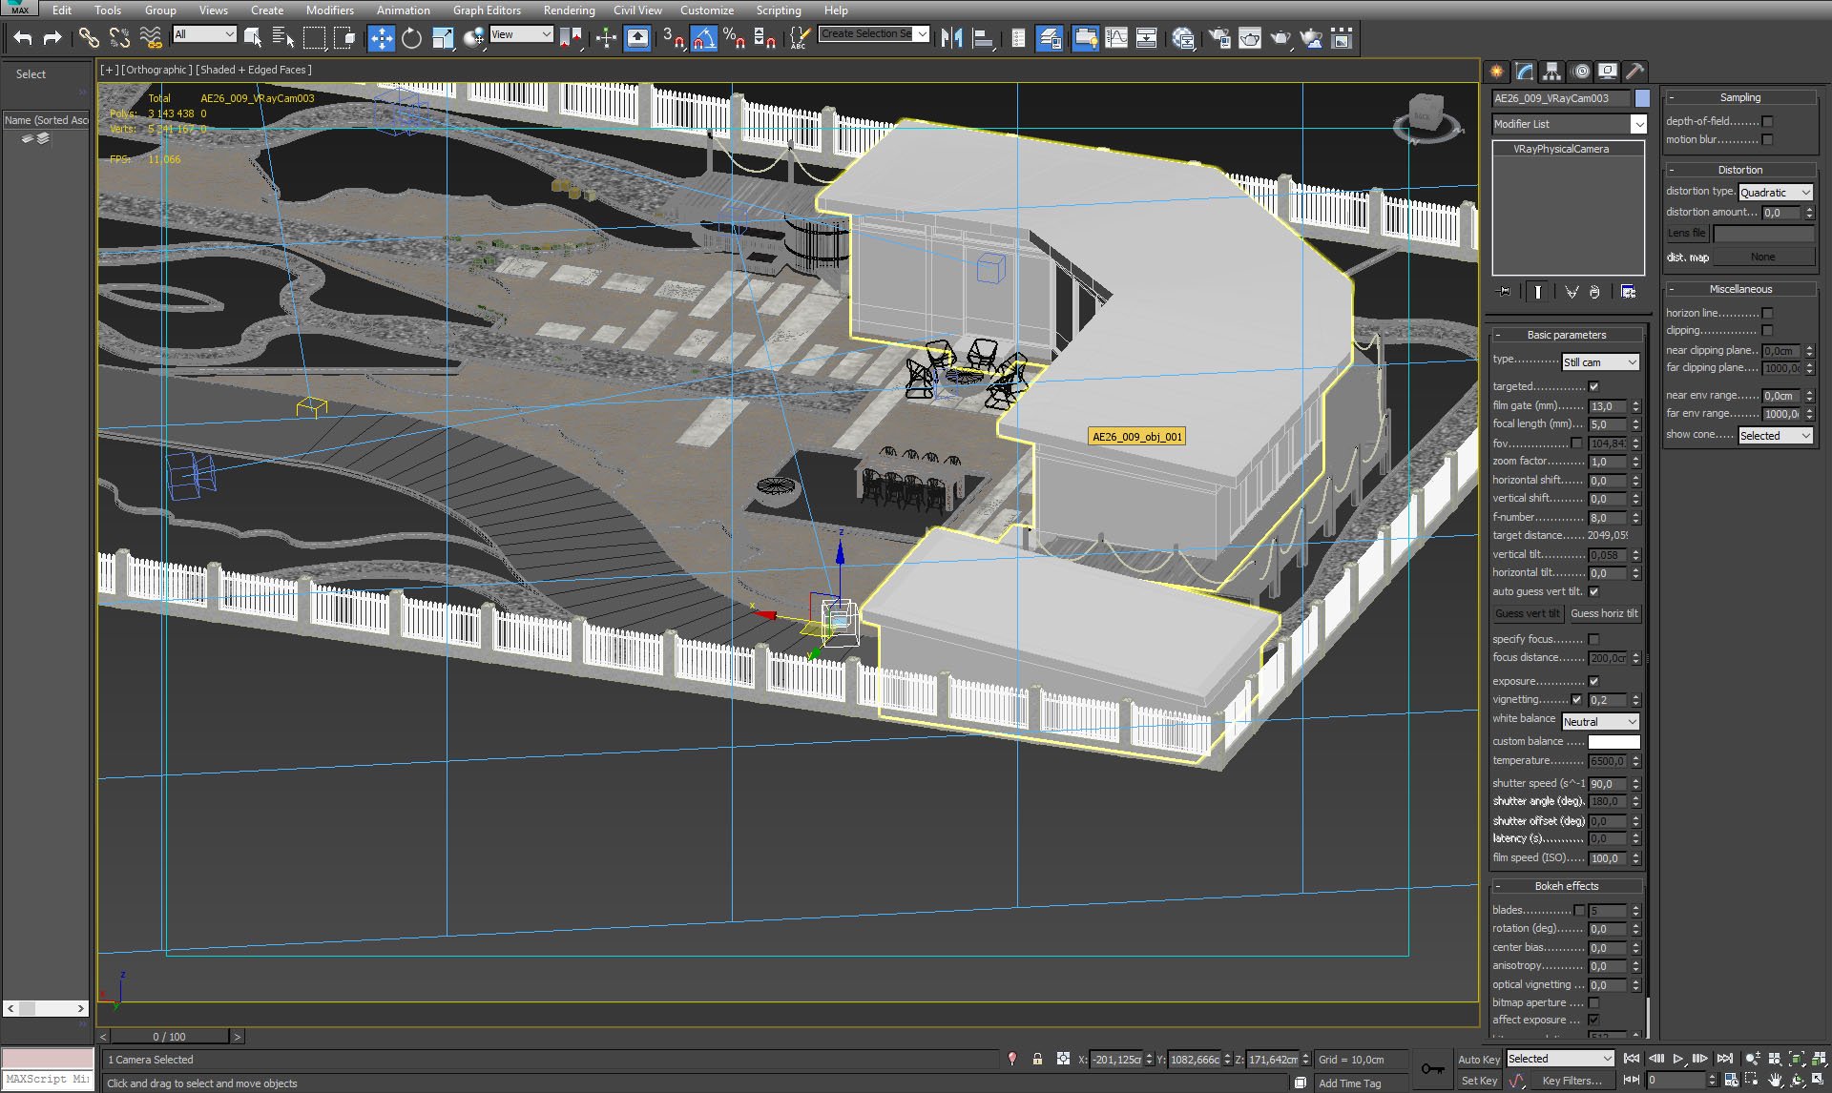Open the Animation menu
Screen dimensions: 1832x1093
[x=404, y=10]
